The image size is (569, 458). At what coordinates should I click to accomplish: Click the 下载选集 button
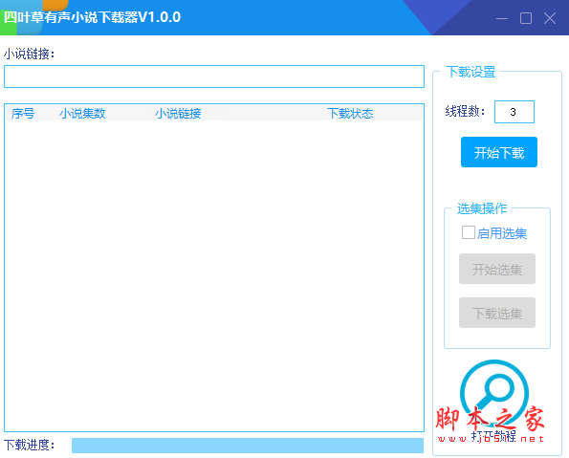[497, 313]
